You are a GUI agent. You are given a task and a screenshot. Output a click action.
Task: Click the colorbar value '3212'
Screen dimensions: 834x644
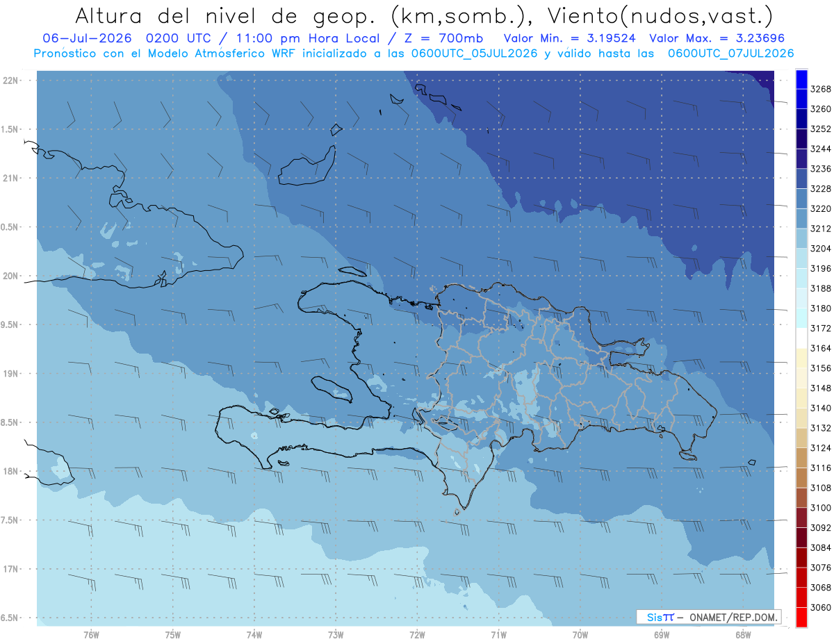tap(821, 229)
